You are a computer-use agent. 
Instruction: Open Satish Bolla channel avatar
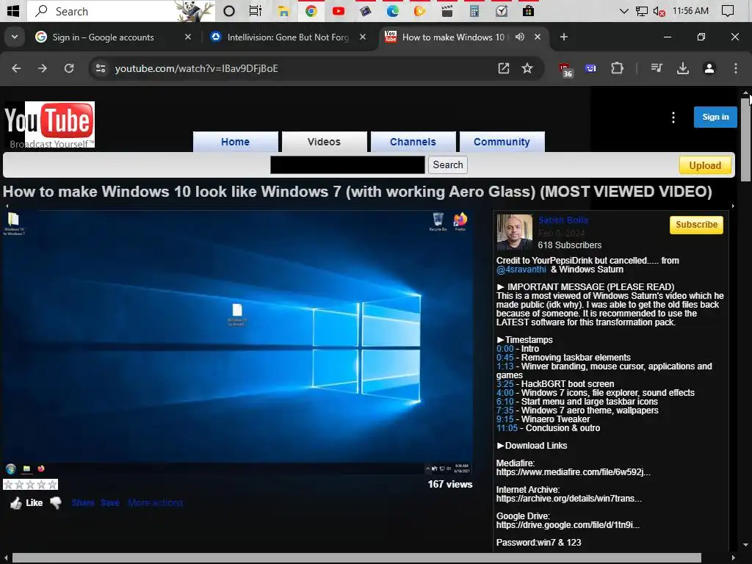tap(515, 232)
